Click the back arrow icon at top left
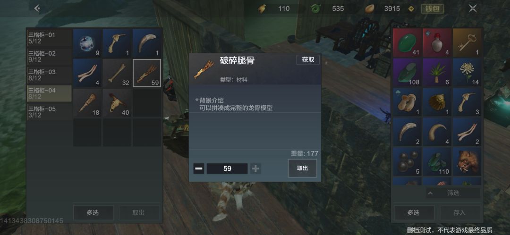Image resolution: width=510 pixels, height=235 pixels. (x=37, y=8)
